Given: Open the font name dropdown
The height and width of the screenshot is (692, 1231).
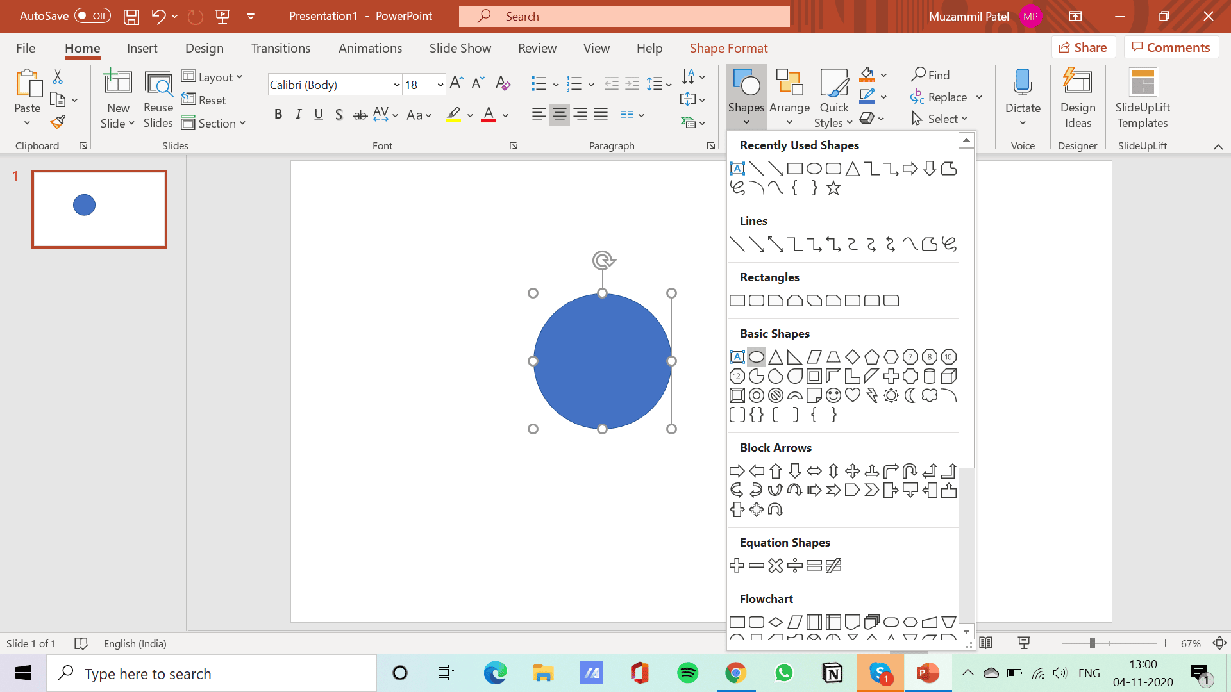Looking at the screenshot, I should [x=397, y=85].
